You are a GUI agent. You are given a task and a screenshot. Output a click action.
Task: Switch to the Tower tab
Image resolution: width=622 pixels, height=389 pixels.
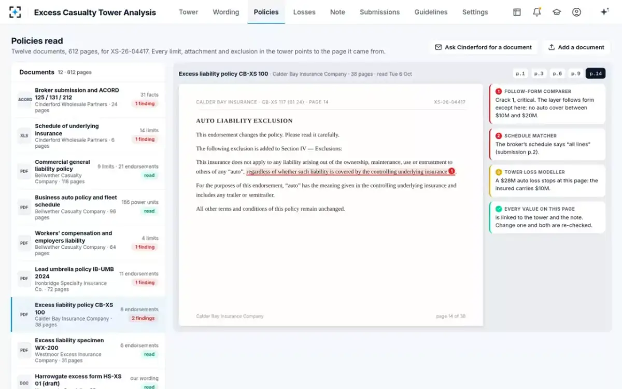tap(188, 12)
